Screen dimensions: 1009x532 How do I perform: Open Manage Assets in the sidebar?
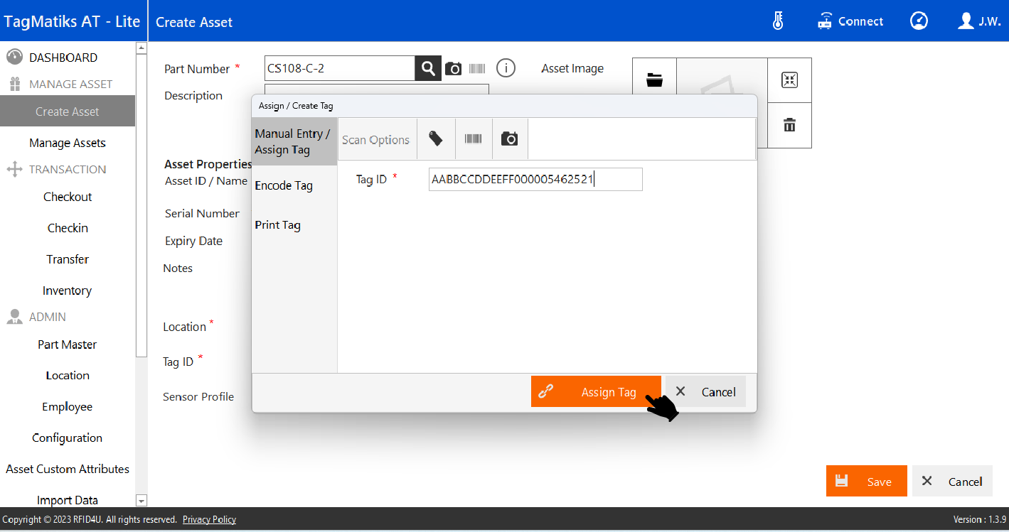(68, 143)
